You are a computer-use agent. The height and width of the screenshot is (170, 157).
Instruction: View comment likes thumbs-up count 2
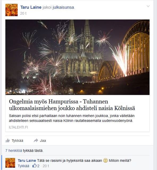[x=36, y=166]
